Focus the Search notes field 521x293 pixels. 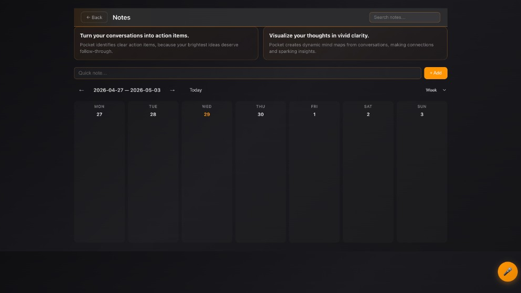405,17
